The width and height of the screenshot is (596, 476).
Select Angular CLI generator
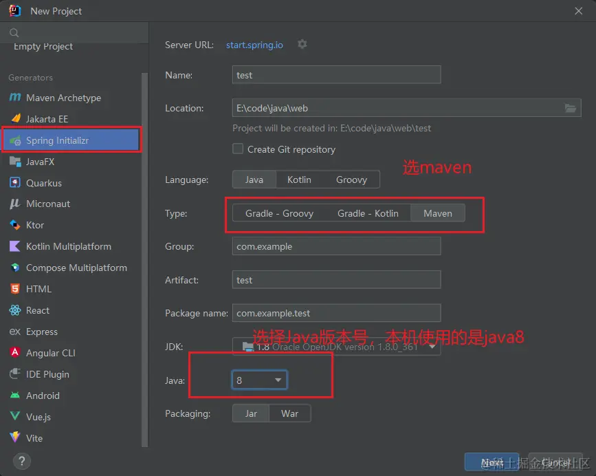point(71,353)
